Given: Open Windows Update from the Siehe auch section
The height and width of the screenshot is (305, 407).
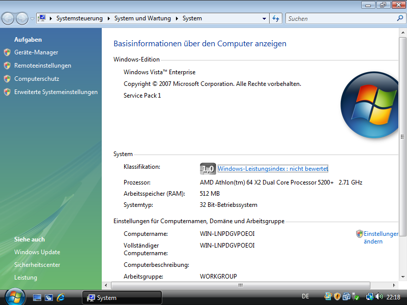Looking at the screenshot, I should 37,252.
